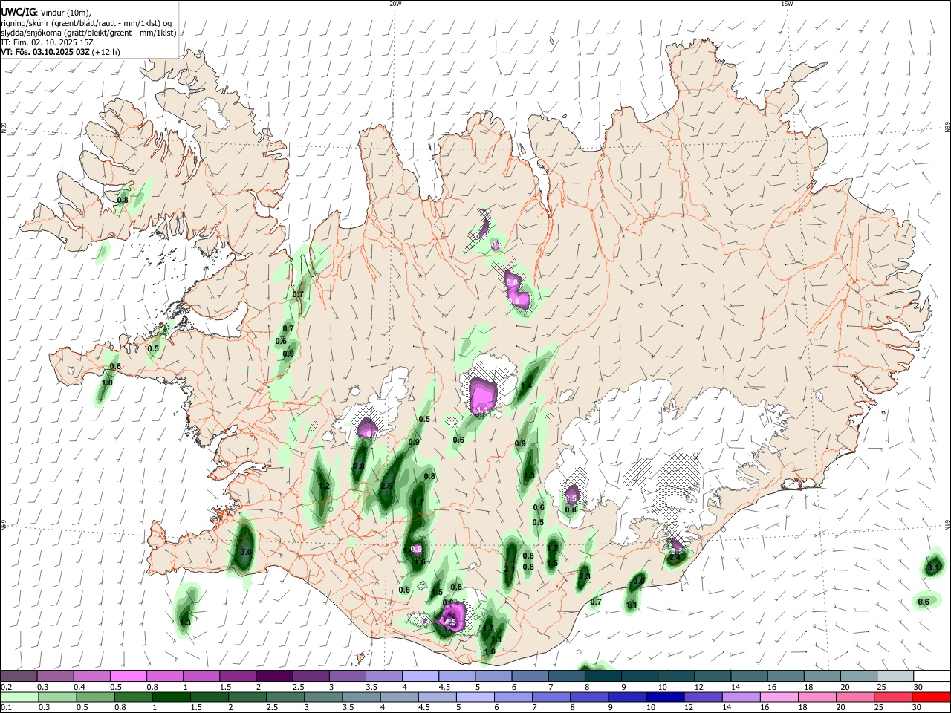Click the 'rigning/skúrir (grænt/blátt/rautt' legend description line
951x713 pixels.
pos(86,23)
